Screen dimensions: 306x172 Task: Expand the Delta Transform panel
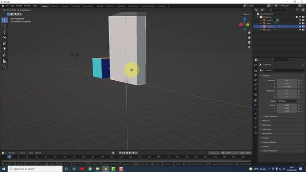click(x=270, y=117)
